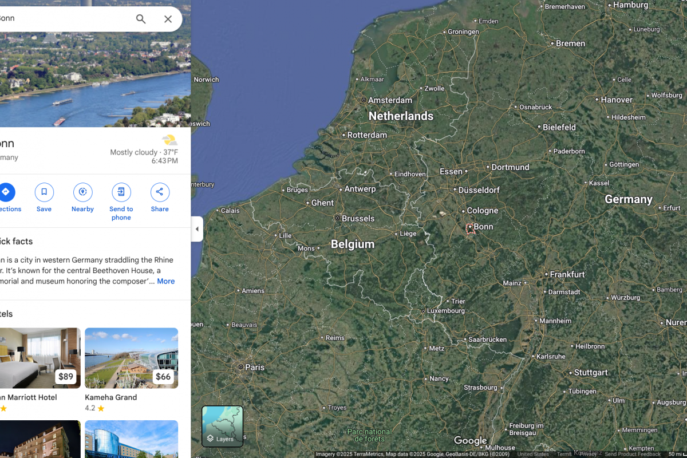Save Bonn with the bookmark icon
Screen dimensions: 687x458
[x=44, y=192]
